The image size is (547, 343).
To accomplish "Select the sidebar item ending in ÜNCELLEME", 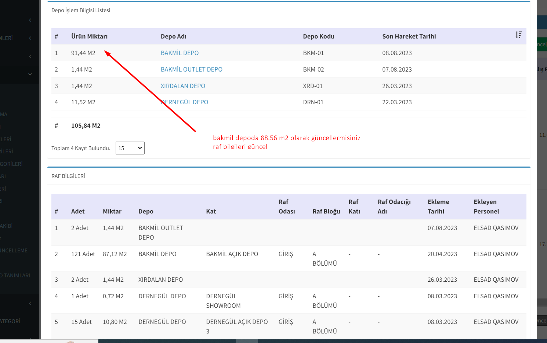I will (14, 251).
